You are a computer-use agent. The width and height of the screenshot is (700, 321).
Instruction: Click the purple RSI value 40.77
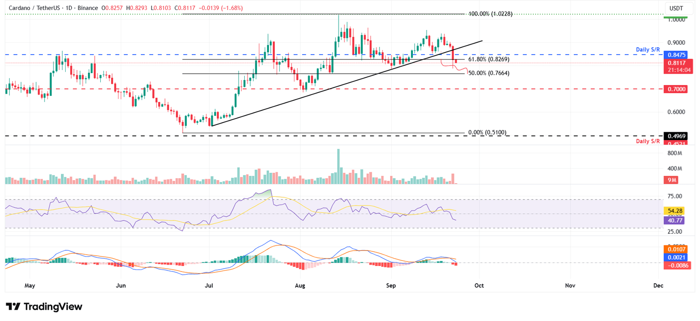click(675, 220)
